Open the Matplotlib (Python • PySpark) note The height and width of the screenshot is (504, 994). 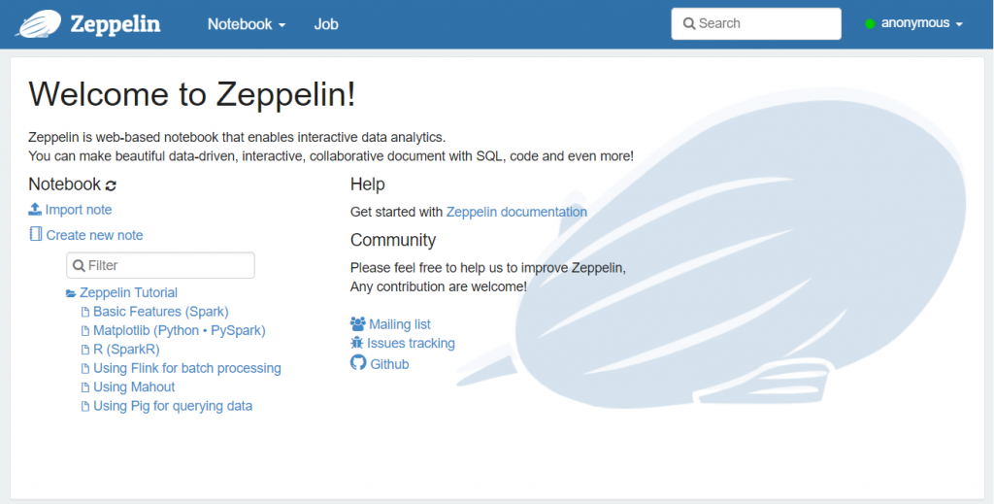pyautogui.click(x=179, y=330)
